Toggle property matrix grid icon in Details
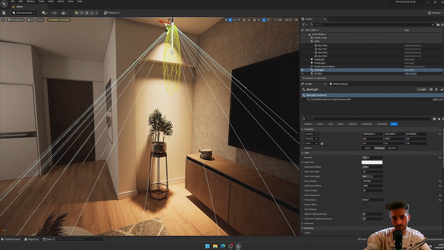This screenshot has width=444, height=250. tap(434, 119)
